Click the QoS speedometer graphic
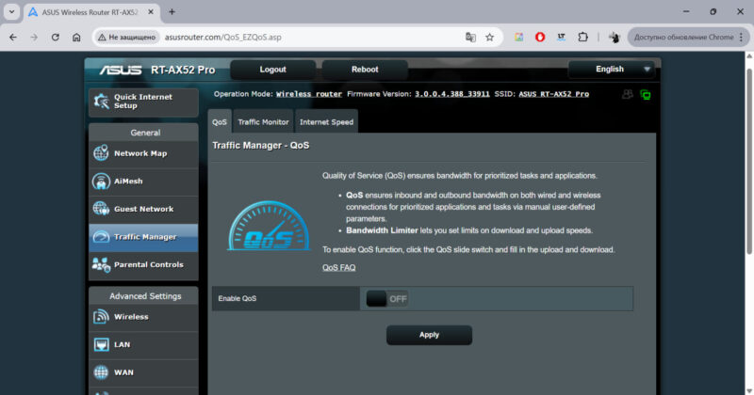 click(269, 226)
